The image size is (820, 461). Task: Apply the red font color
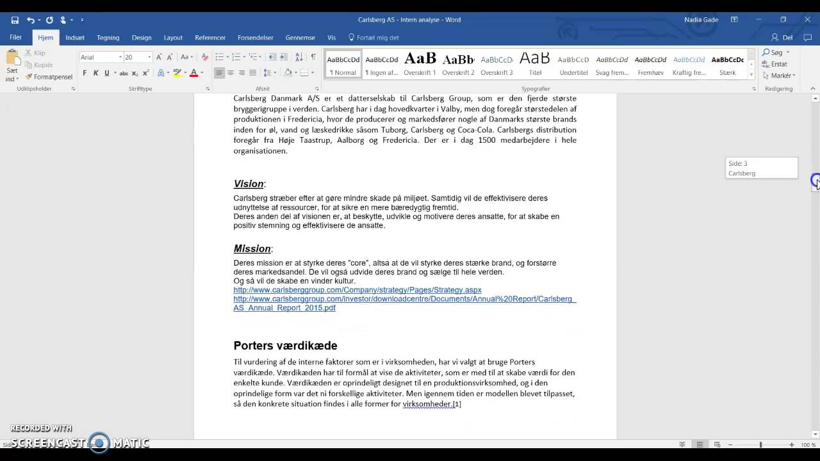click(193, 73)
